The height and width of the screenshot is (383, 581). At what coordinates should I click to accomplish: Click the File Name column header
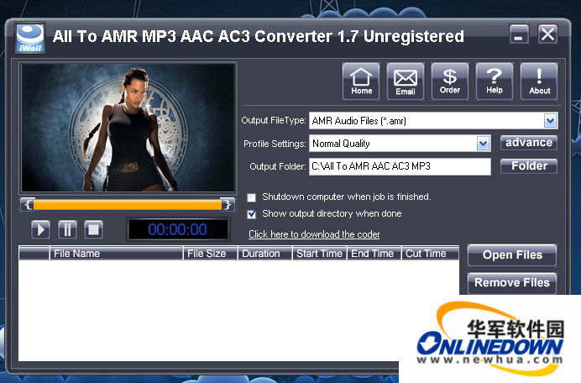coord(117,254)
